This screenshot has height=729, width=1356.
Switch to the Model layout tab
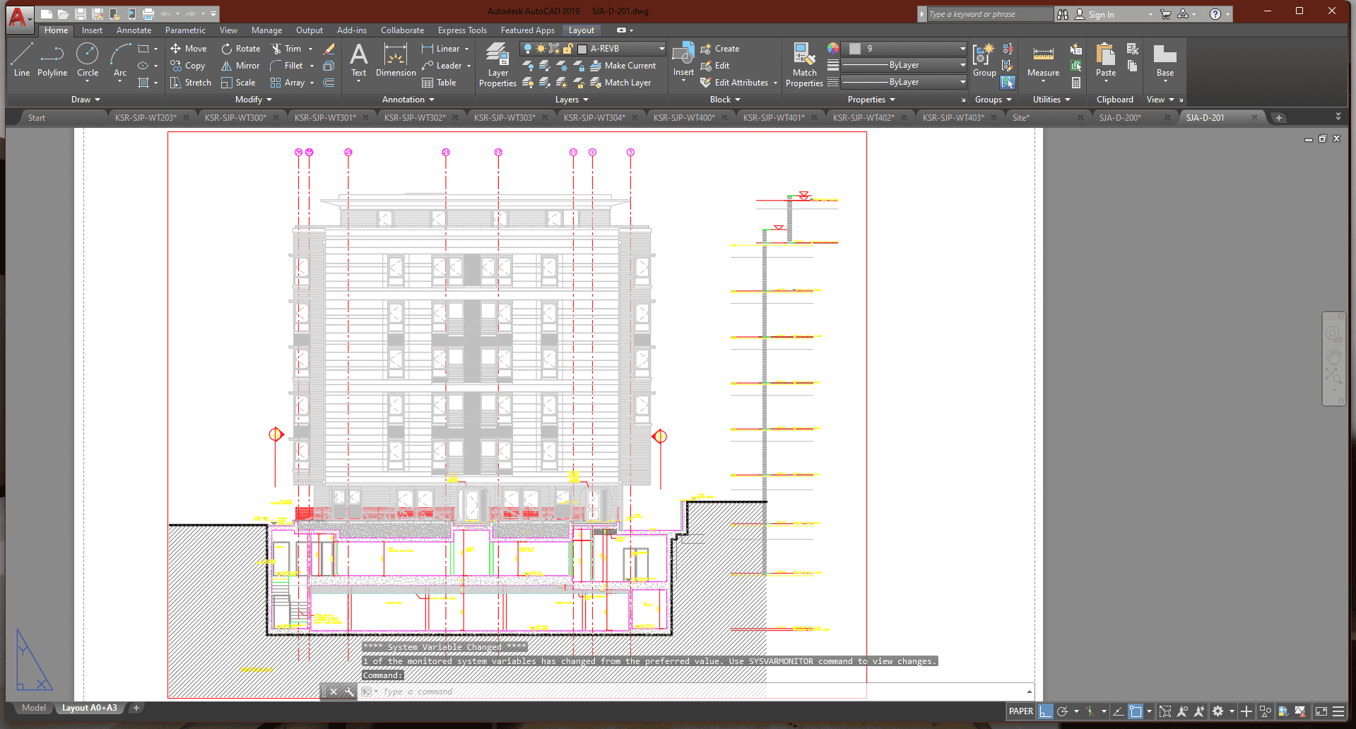pos(33,708)
